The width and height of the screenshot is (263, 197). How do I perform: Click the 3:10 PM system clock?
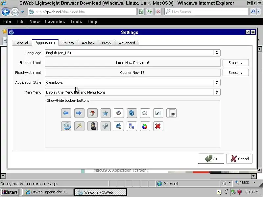[x=251, y=192]
